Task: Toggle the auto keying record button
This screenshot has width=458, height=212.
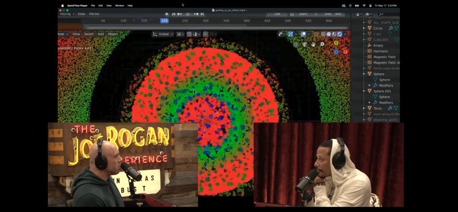Action: [x=167, y=14]
